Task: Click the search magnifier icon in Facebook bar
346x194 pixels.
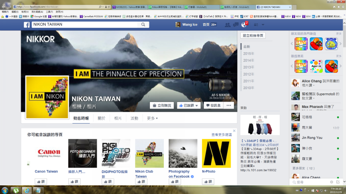Action: click(143, 24)
